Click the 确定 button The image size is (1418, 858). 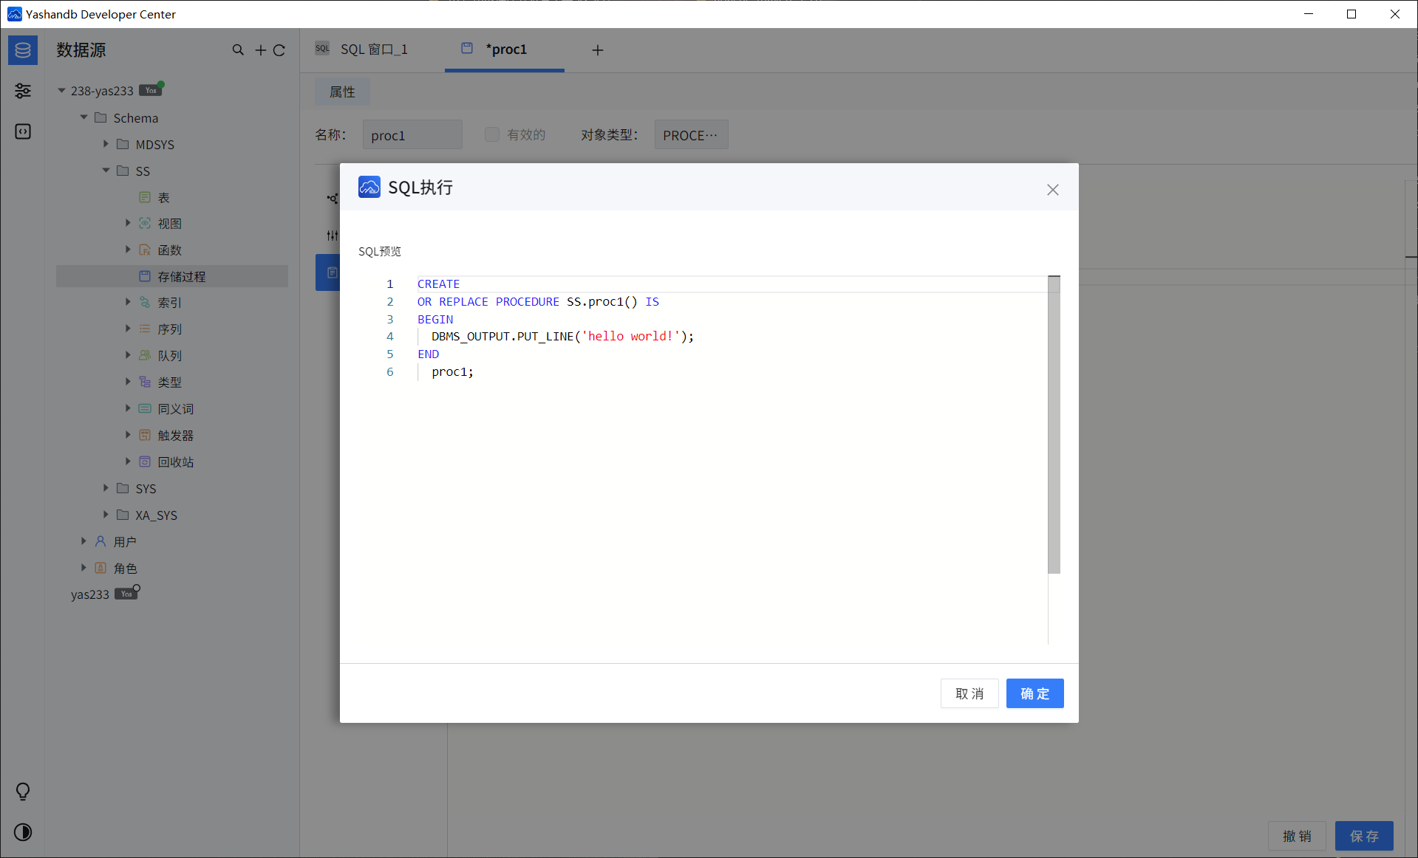[x=1034, y=693]
